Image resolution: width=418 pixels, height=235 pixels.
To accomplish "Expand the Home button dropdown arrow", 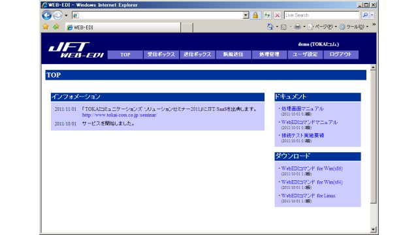I will point(277,27).
